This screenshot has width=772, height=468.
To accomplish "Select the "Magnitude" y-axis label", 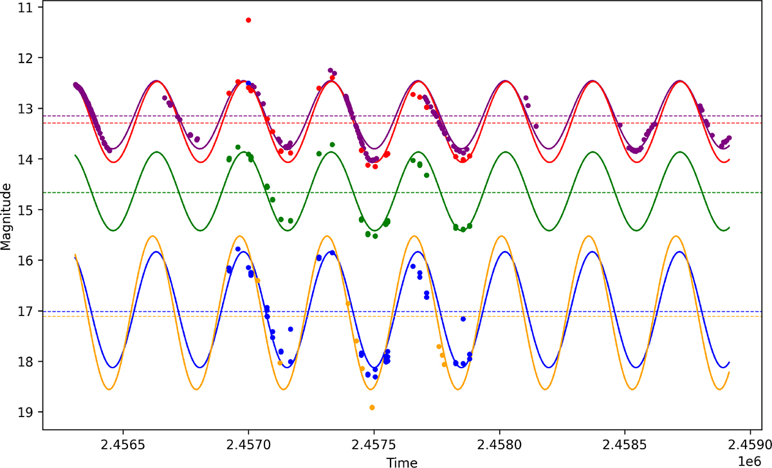I will pos(8,218).
